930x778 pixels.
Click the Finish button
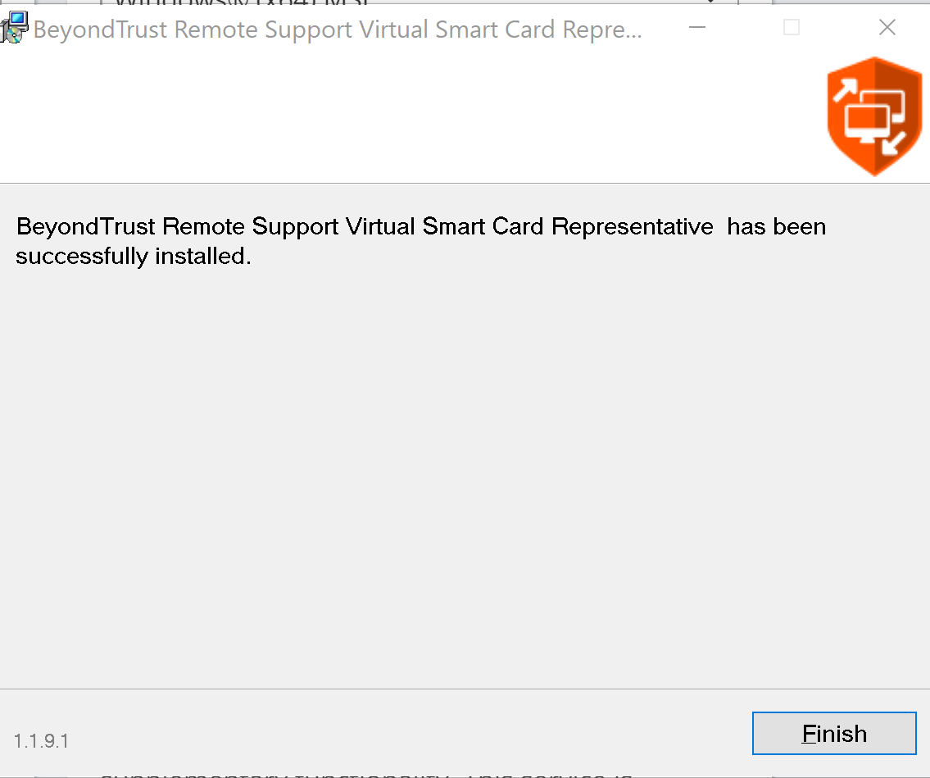[834, 734]
